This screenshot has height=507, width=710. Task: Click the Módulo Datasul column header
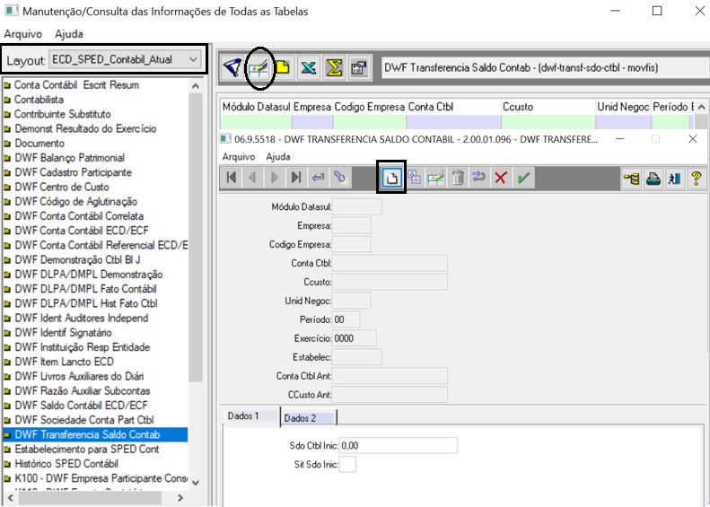[x=257, y=107]
